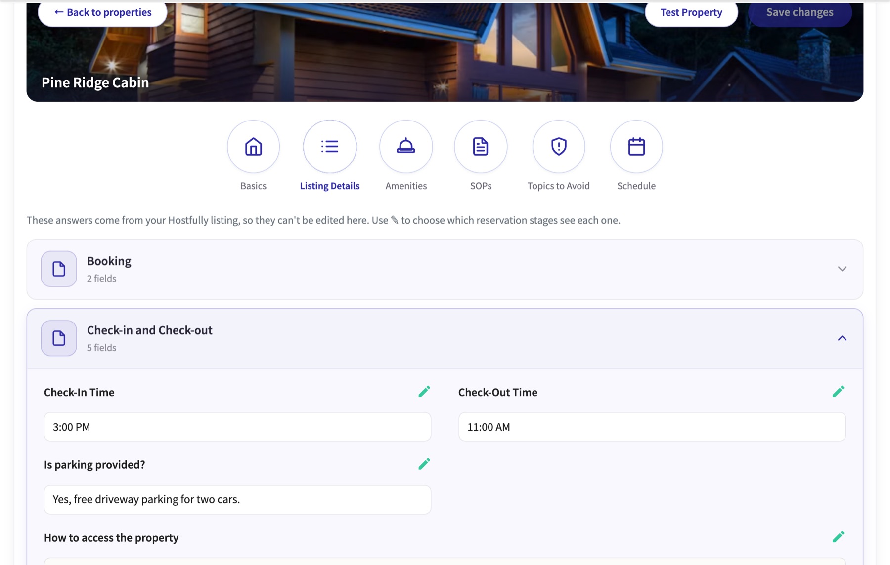
Task: Select the Listing Details tab label
Action: point(330,186)
